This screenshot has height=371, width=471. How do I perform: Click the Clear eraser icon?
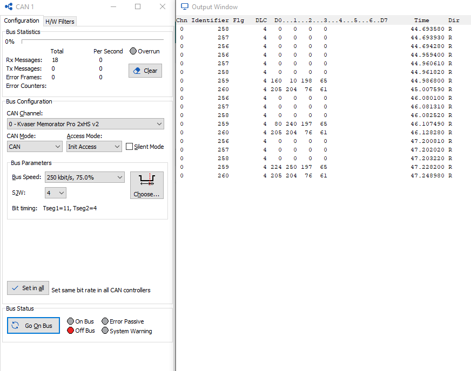point(138,70)
